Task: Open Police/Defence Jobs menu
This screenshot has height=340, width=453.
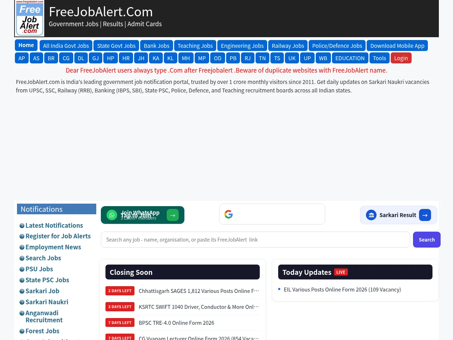Action: coord(337,46)
